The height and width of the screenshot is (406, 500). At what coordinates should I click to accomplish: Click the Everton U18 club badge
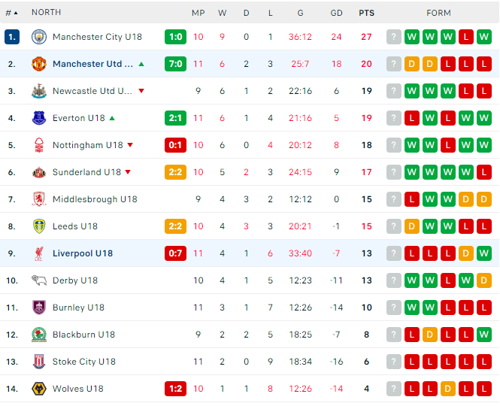[39, 118]
